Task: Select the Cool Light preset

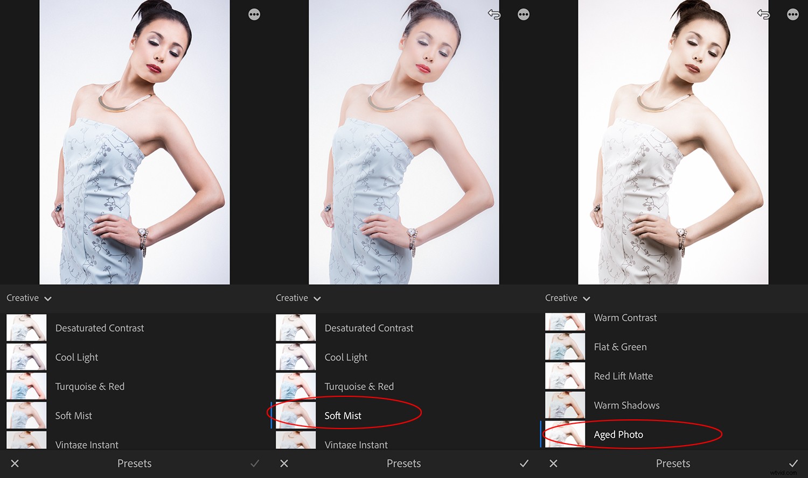Action: click(x=76, y=357)
